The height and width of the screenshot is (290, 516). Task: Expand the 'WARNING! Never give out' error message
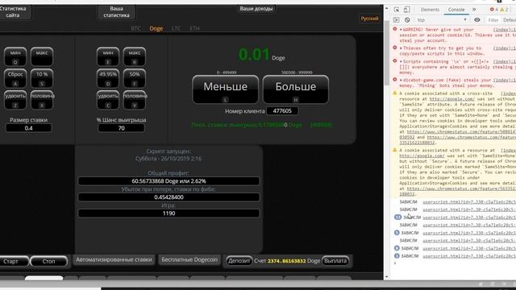pos(401,30)
